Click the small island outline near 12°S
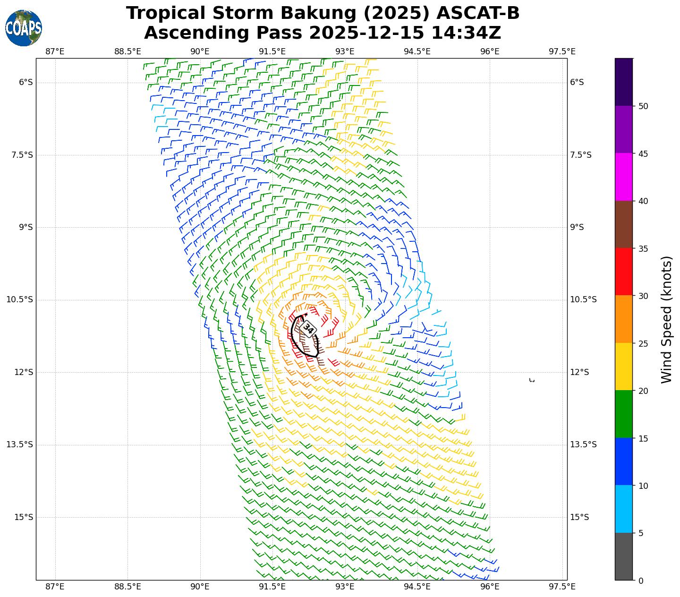 click(532, 380)
